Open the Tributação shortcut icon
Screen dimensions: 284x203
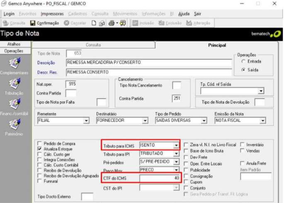[x=15, y=84]
